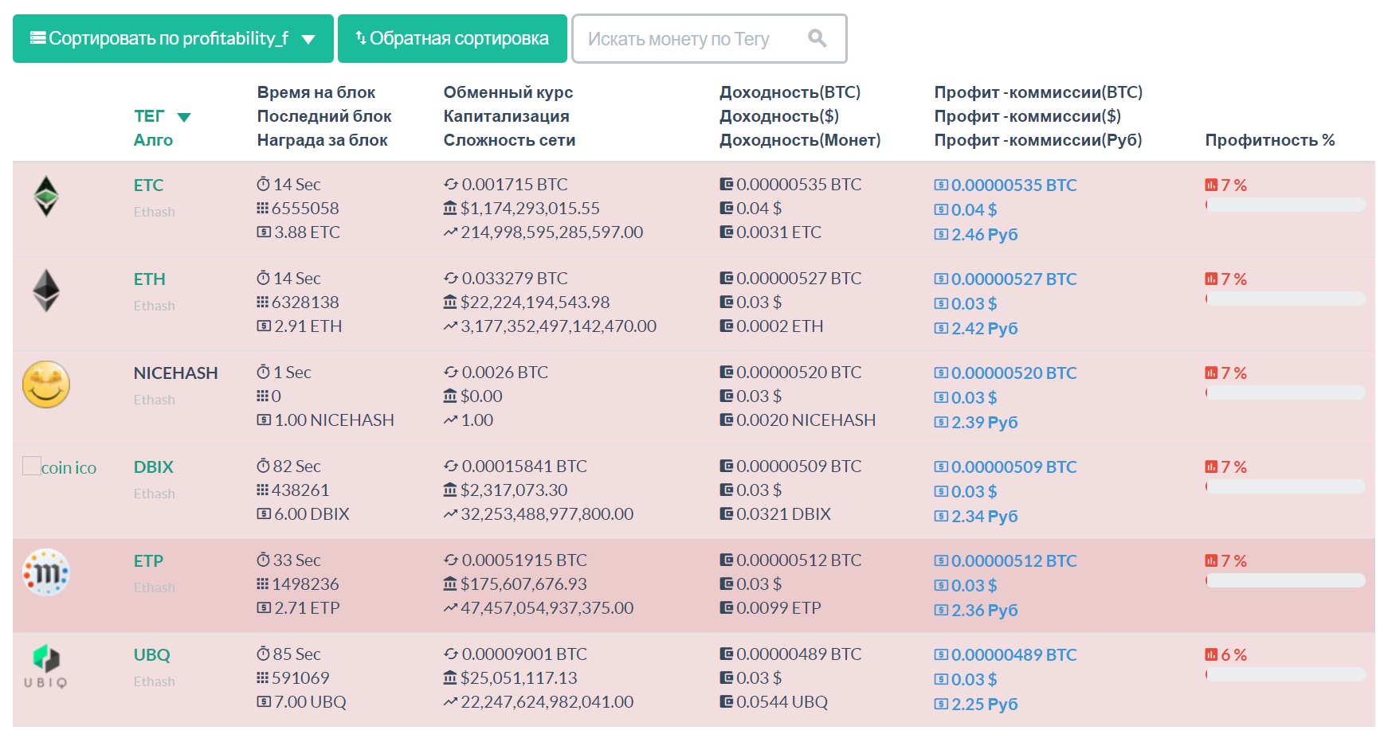Click the UBQ profitability progress bar
The height and width of the screenshot is (730, 1380).
[1285, 674]
